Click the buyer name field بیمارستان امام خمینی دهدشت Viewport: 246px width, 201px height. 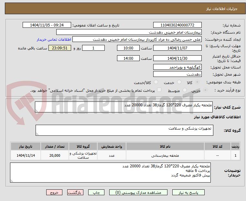pos(129,32)
